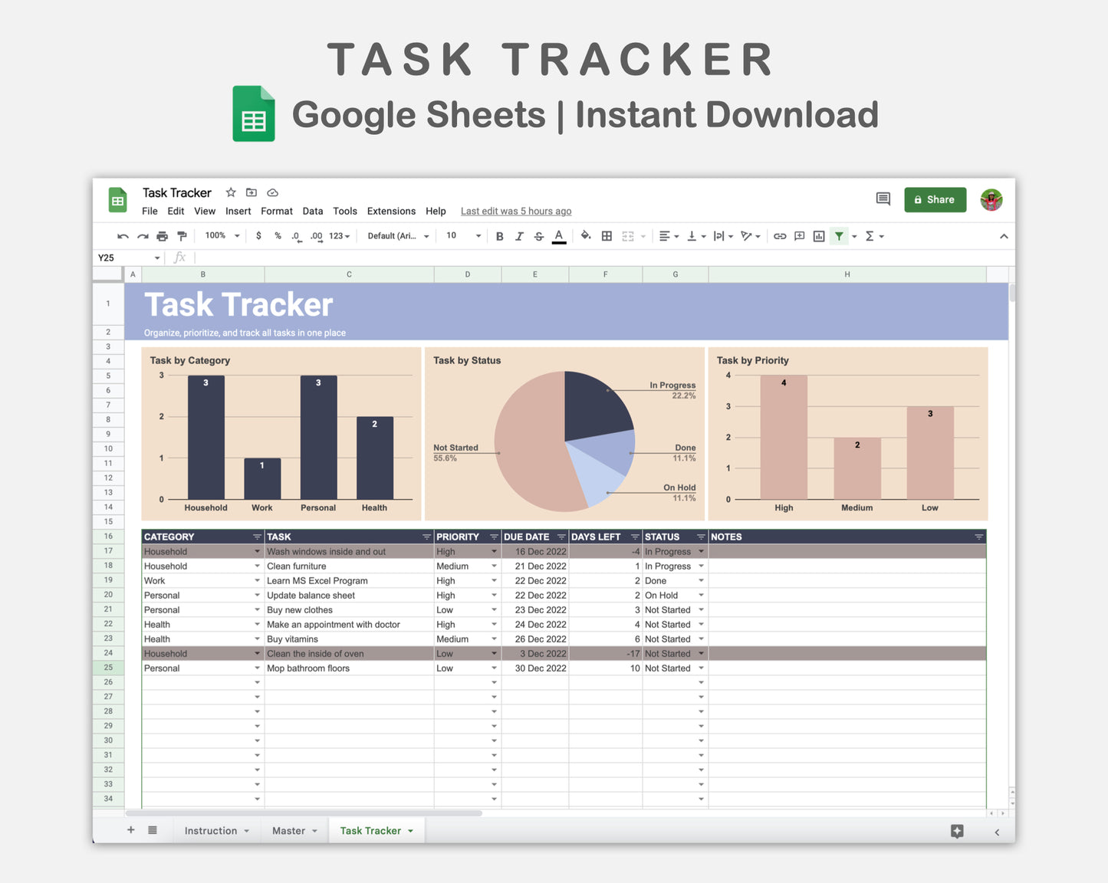
Task: Toggle strikethrough formatting
Action: click(539, 236)
